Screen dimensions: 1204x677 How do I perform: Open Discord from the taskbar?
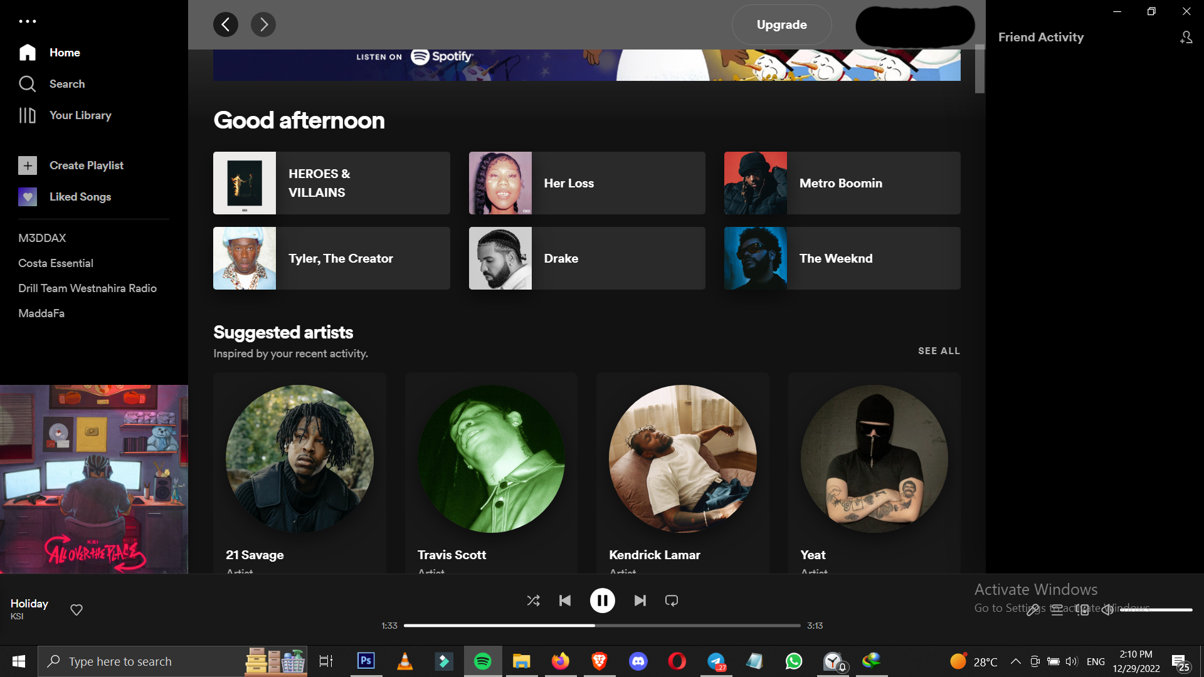(x=638, y=661)
